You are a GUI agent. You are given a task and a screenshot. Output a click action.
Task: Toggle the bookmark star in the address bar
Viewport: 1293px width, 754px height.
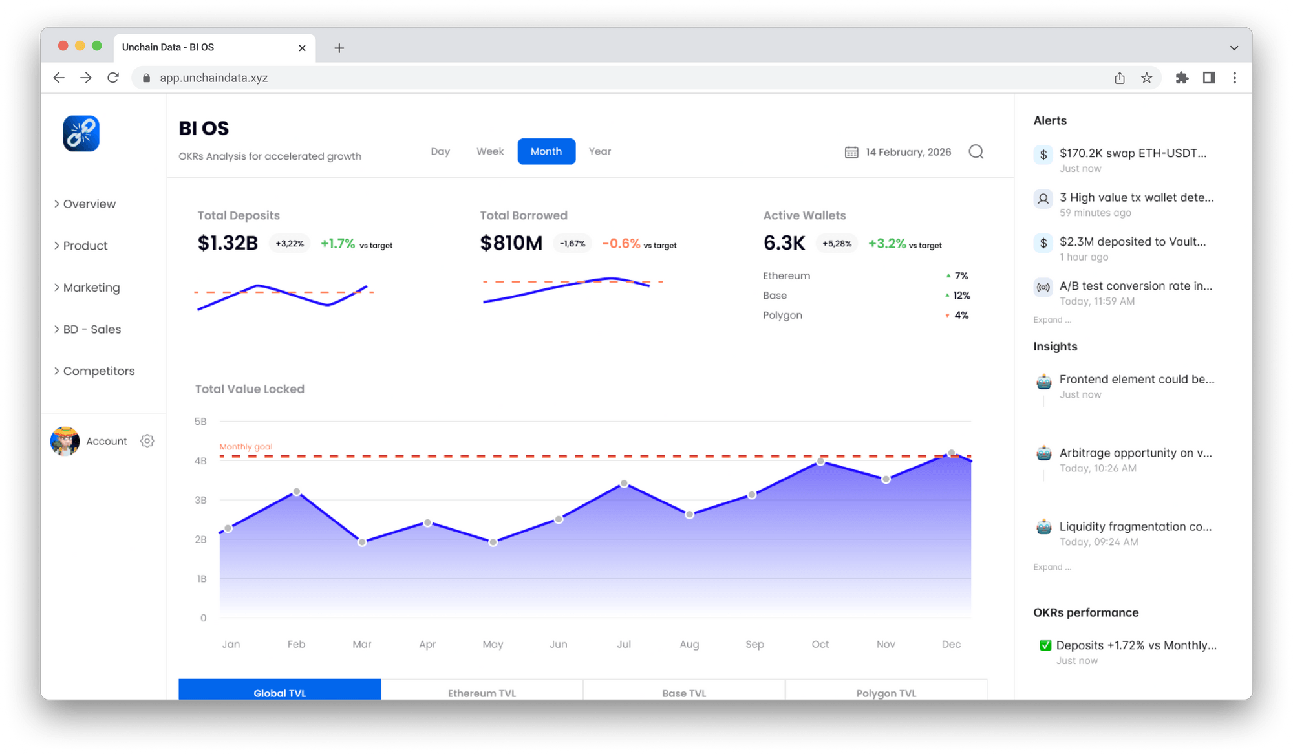pyautogui.click(x=1147, y=78)
